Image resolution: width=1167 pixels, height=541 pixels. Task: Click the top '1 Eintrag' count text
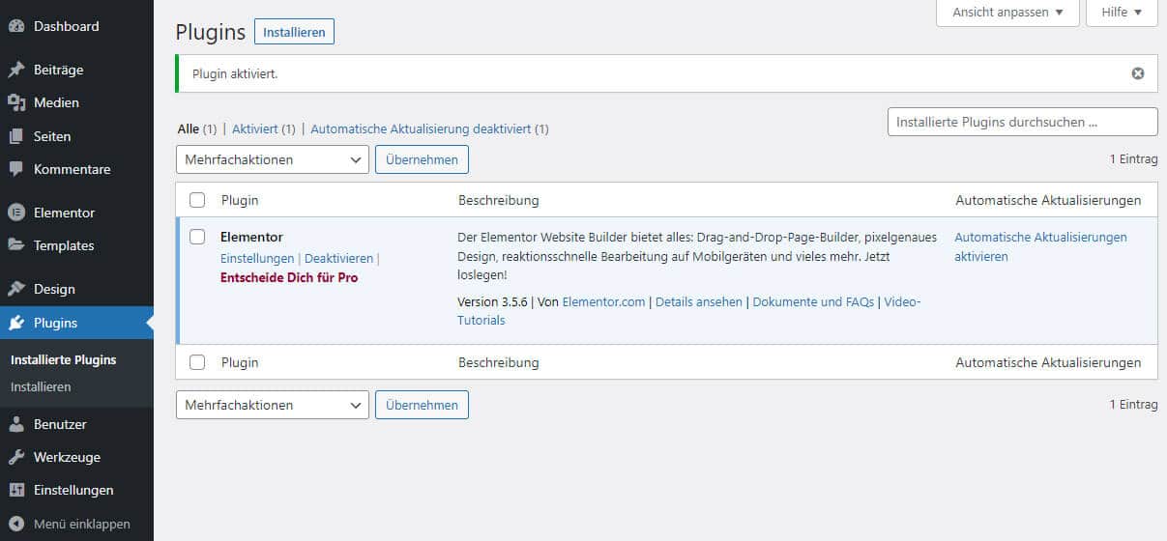1133,159
